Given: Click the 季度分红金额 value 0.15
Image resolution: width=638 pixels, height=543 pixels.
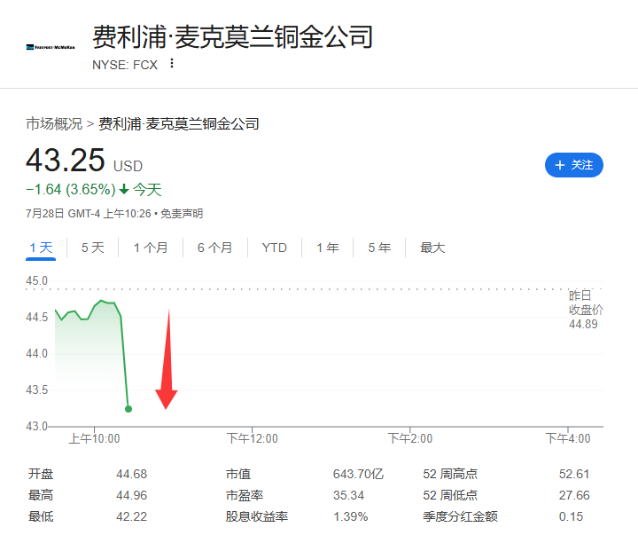Looking at the screenshot, I should coord(571,516).
